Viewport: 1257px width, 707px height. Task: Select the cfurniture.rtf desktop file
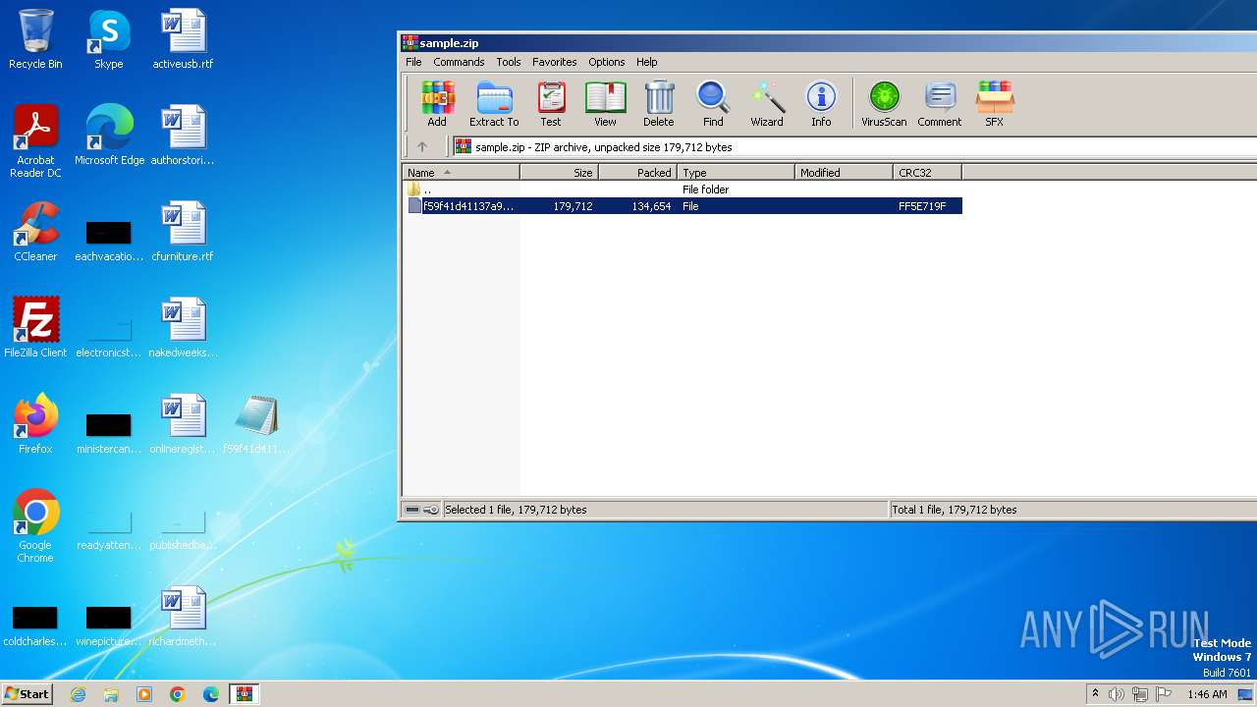click(183, 232)
